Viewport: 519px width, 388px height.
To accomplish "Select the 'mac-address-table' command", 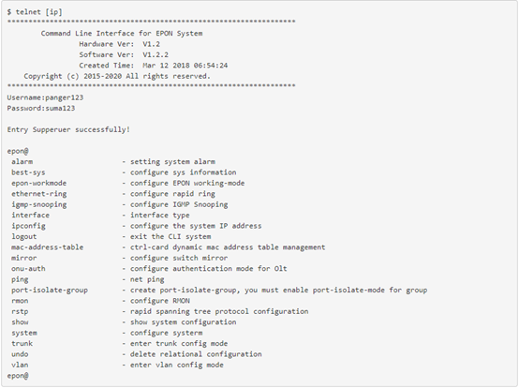I will pyautogui.click(x=48, y=247).
